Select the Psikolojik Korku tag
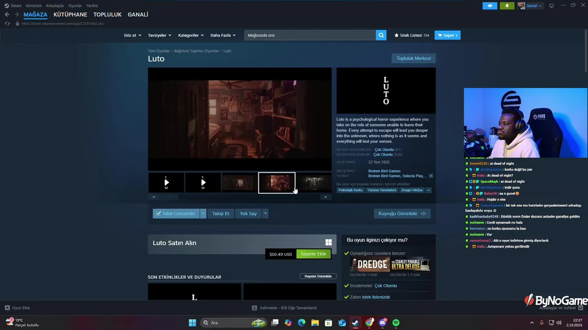Image resolution: width=588 pixels, height=330 pixels. (x=351, y=190)
